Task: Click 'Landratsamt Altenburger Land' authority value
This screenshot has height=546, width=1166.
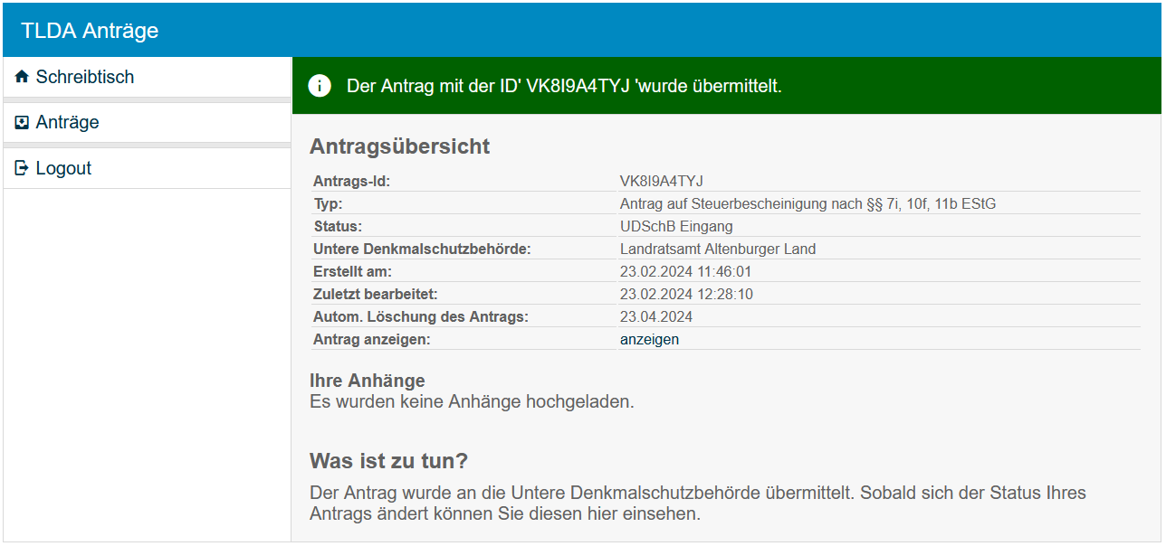Action: [x=717, y=249]
